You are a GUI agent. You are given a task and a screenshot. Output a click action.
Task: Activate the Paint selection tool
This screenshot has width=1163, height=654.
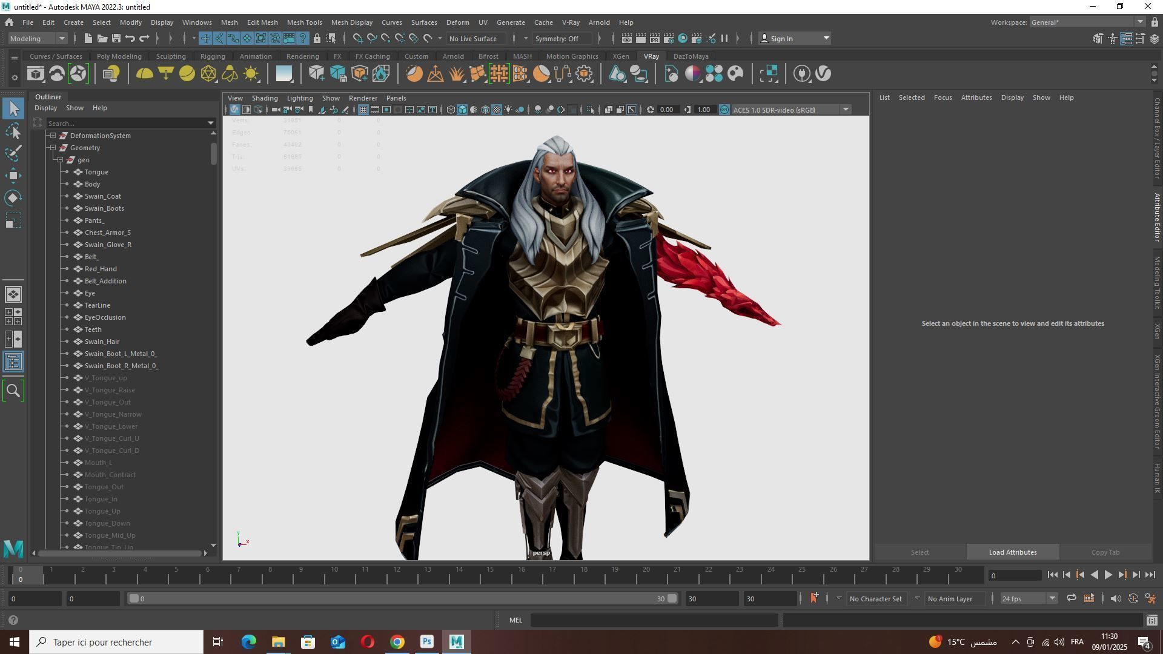pyautogui.click(x=13, y=153)
